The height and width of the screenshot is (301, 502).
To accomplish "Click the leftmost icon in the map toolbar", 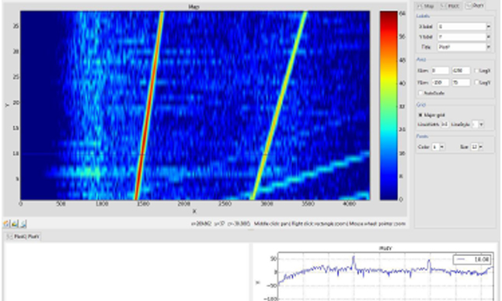I will coord(6,223).
